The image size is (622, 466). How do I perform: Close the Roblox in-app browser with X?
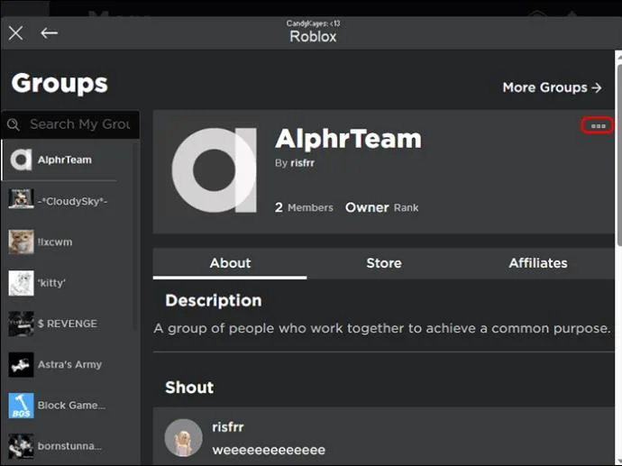click(x=16, y=33)
